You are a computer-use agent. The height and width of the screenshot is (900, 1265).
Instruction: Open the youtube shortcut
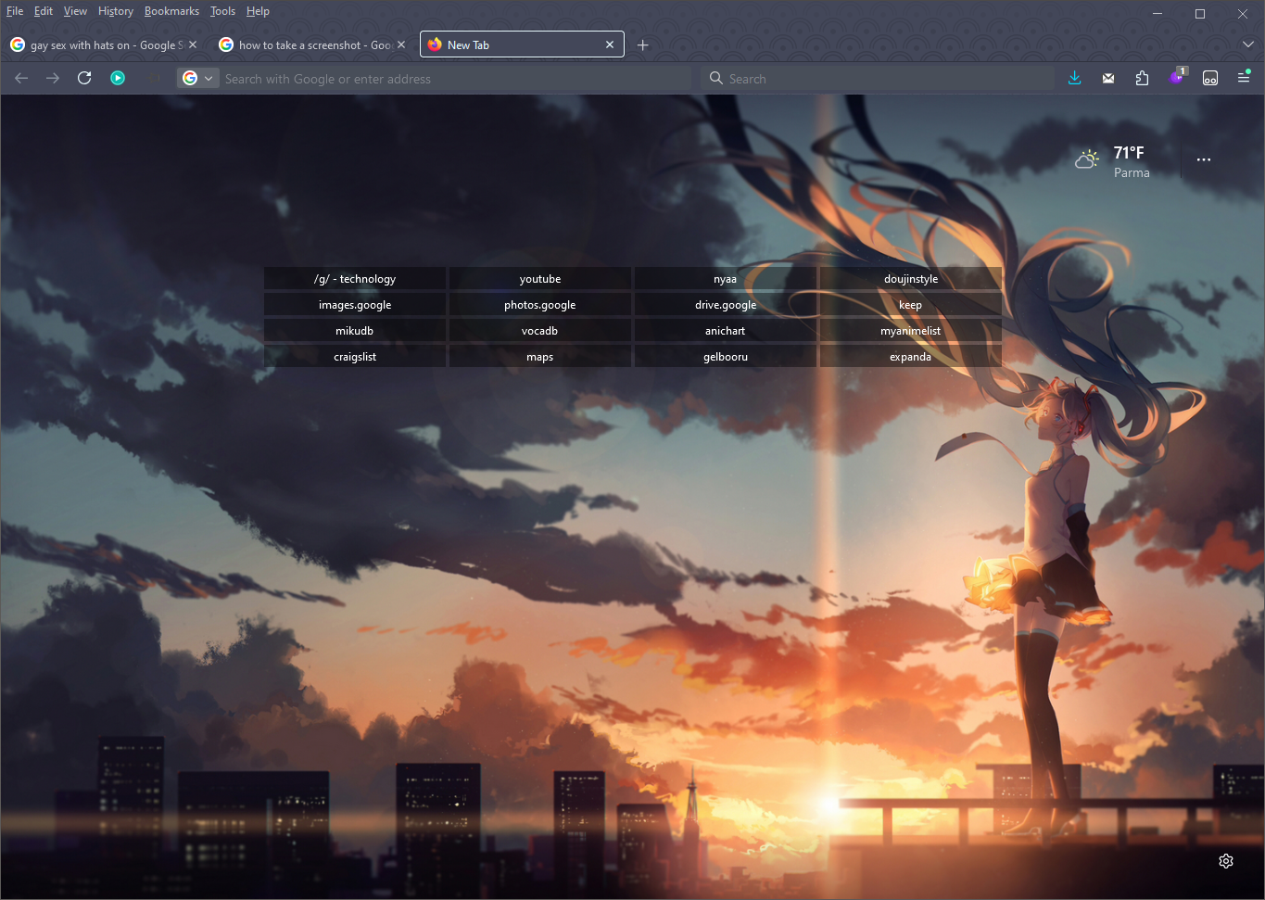(540, 279)
